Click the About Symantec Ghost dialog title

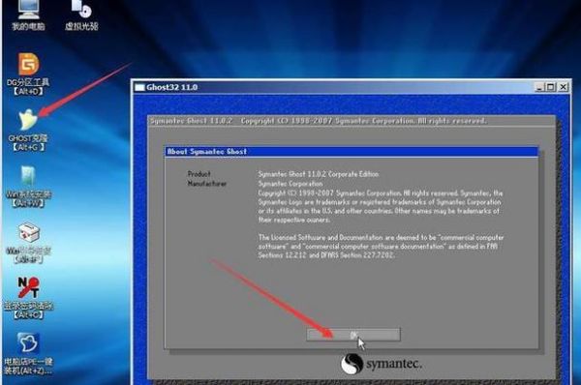pyautogui.click(x=207, y=152)
